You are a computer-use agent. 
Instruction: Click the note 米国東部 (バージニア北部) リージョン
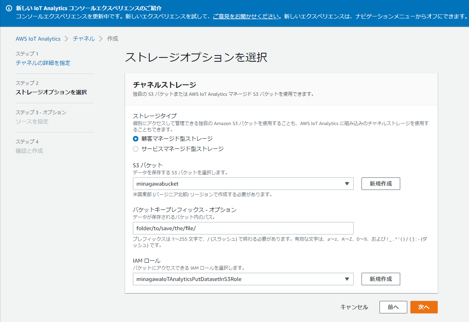[202, 194]
